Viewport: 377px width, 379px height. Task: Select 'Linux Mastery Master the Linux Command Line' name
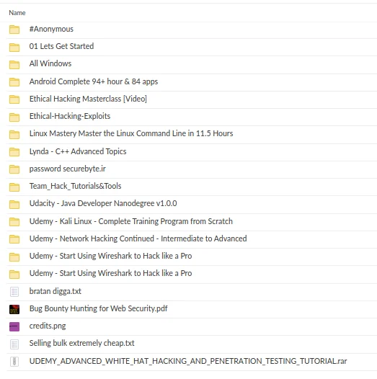[x=131, y=133]
